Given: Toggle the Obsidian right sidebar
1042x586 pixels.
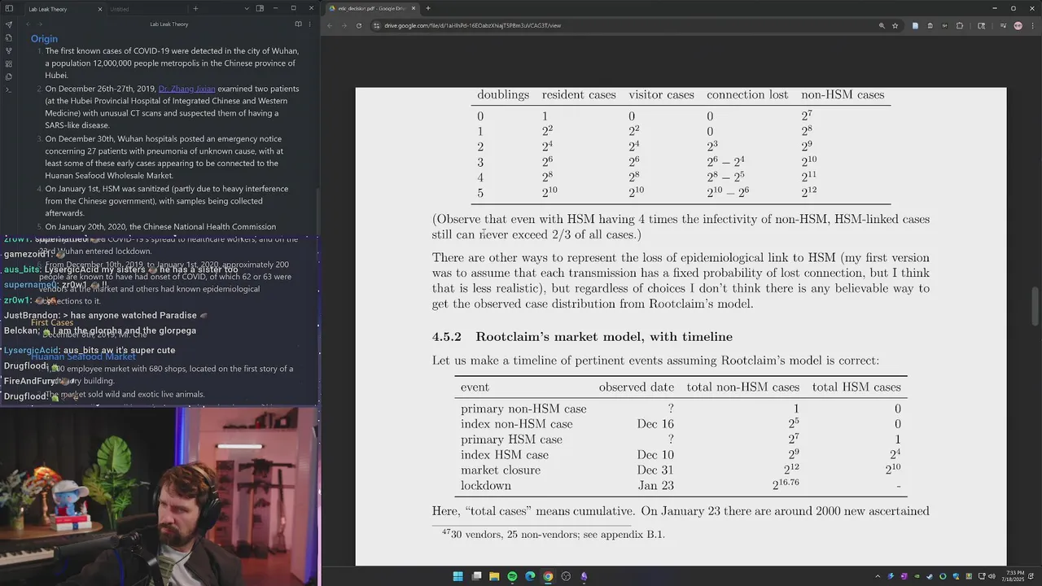Looking at the screenshot, I should pyautogui.click(x=260, y=9).
